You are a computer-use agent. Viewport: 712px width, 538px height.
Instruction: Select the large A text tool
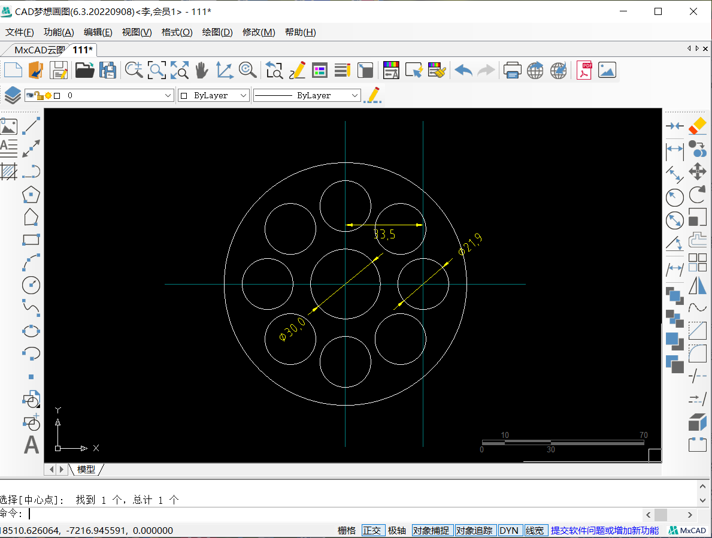31,445
